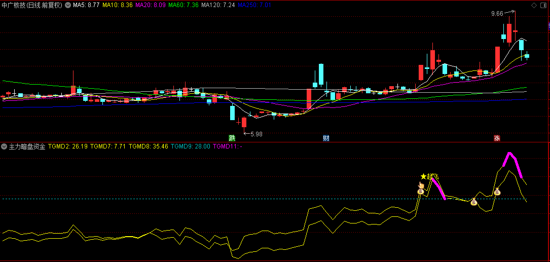
Task: Click the money bag below hand icon
Action: [x=421, y=192]
